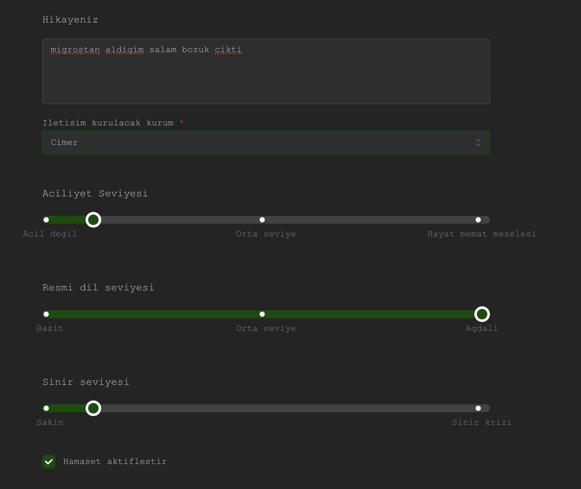Pick the middle dot on Resmi dil slider
581x489 pixels.
point(262,314)
